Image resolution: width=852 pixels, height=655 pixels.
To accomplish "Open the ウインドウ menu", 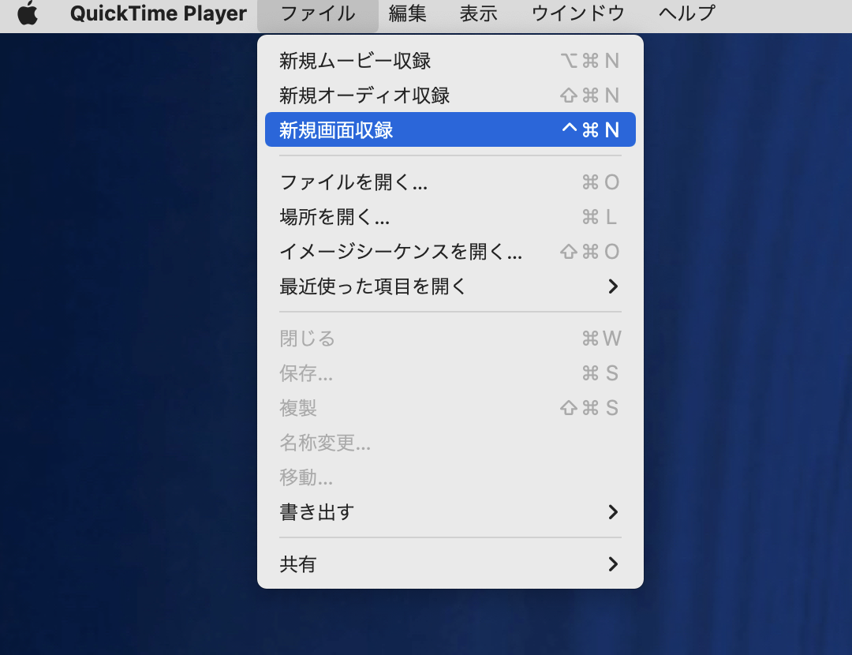I will tap(577, 13).
